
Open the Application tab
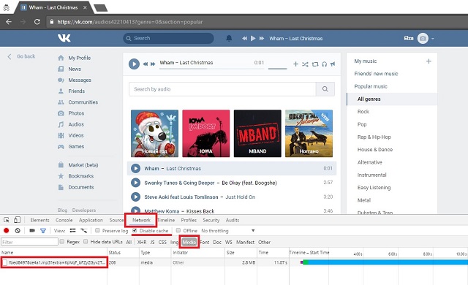tap(91, 220)
